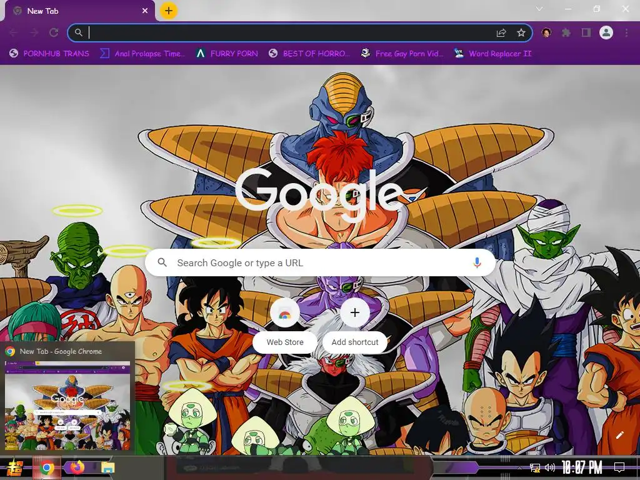Viewport: 640px width, 480px height.
Task: Minimize the Chrome window
Action: 567,9
